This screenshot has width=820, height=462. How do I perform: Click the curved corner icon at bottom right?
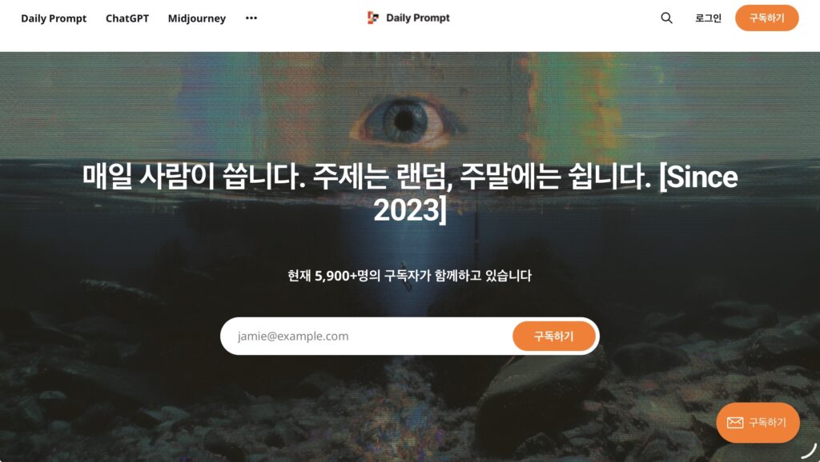pyautogui.click(x=809, y=451)
